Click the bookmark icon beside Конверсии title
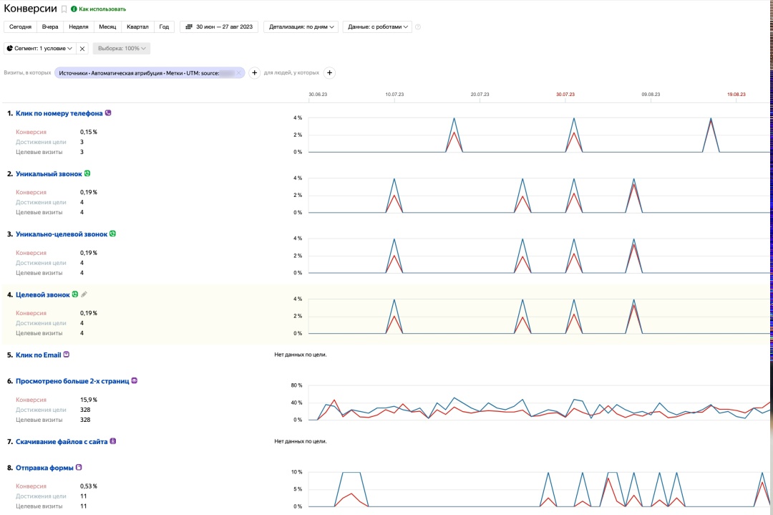Image resolution: width=773 pixels, height=515 pixels. pyautogui.click(x=64, y=9)
